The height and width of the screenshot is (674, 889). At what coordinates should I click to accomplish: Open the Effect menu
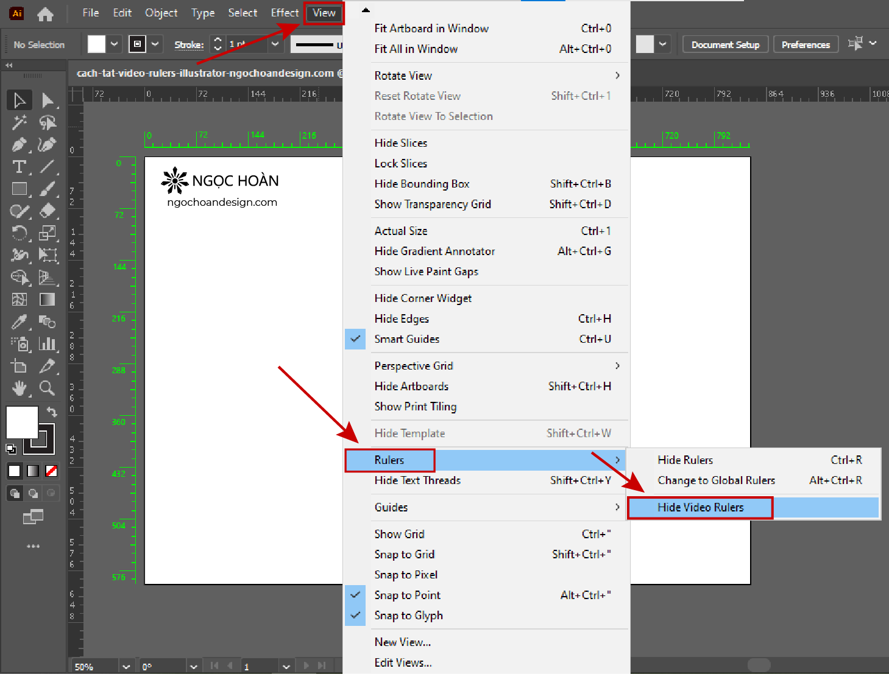[x=285, y=13]
